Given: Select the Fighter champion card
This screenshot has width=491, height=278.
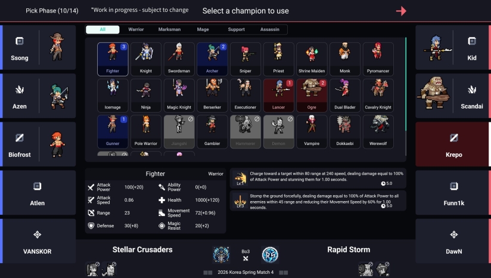Looking at the screenshot, I should 113,59.
